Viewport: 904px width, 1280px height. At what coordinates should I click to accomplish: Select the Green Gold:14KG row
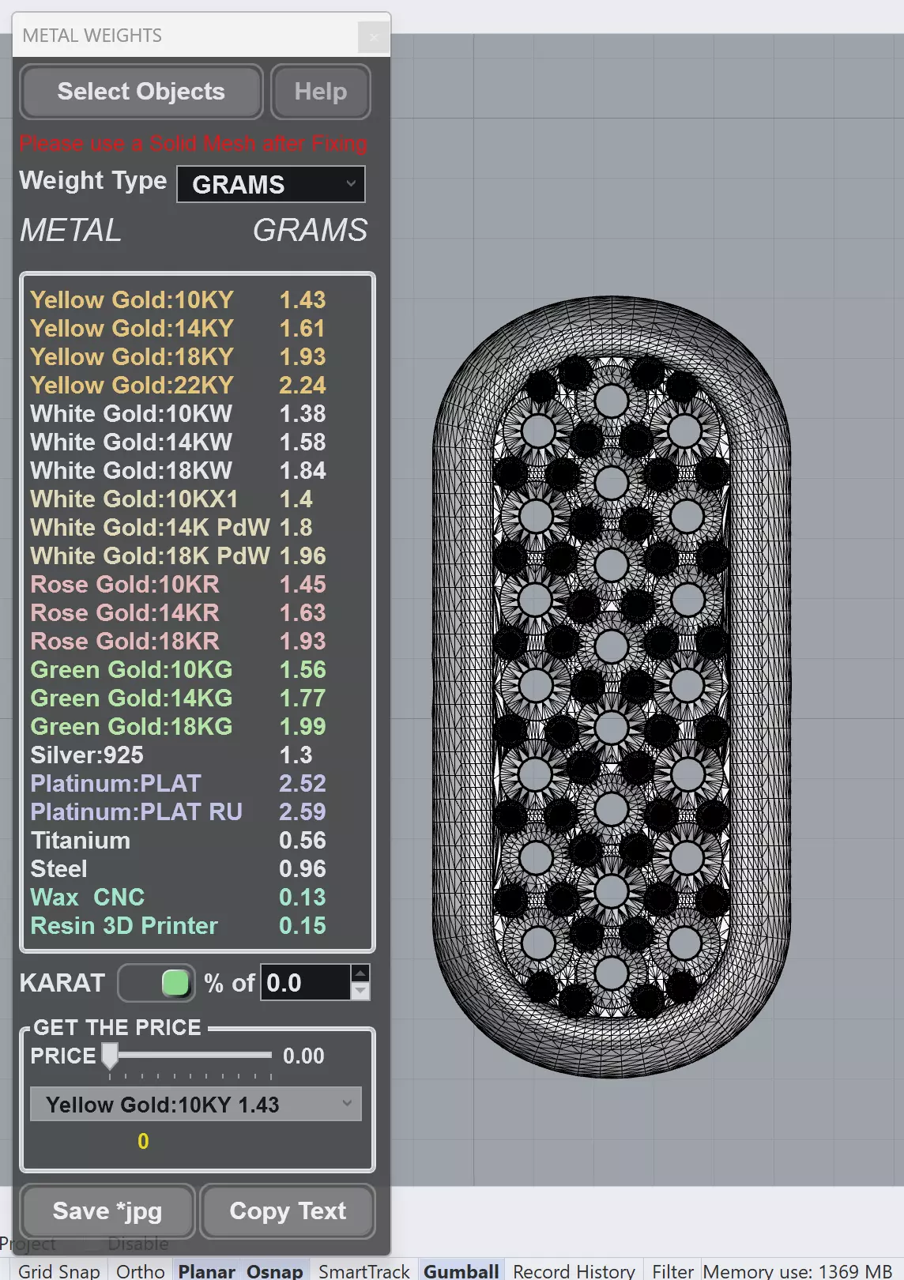(179, 698)
